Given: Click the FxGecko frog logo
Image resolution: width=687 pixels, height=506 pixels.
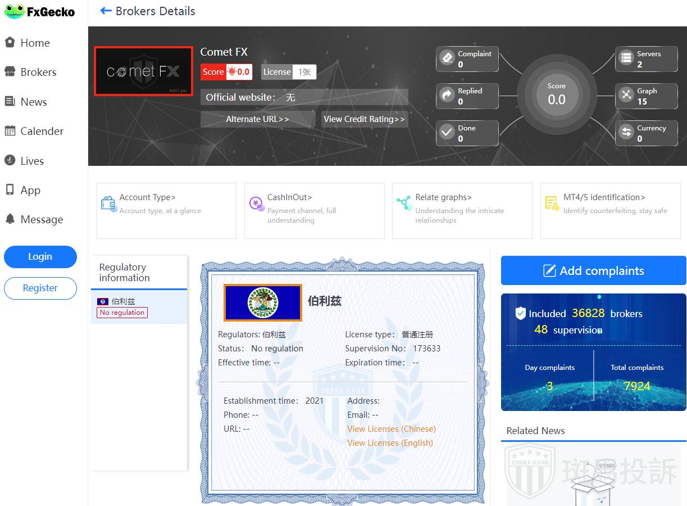Looking at the screenshot, I should [x=15, y=11].
